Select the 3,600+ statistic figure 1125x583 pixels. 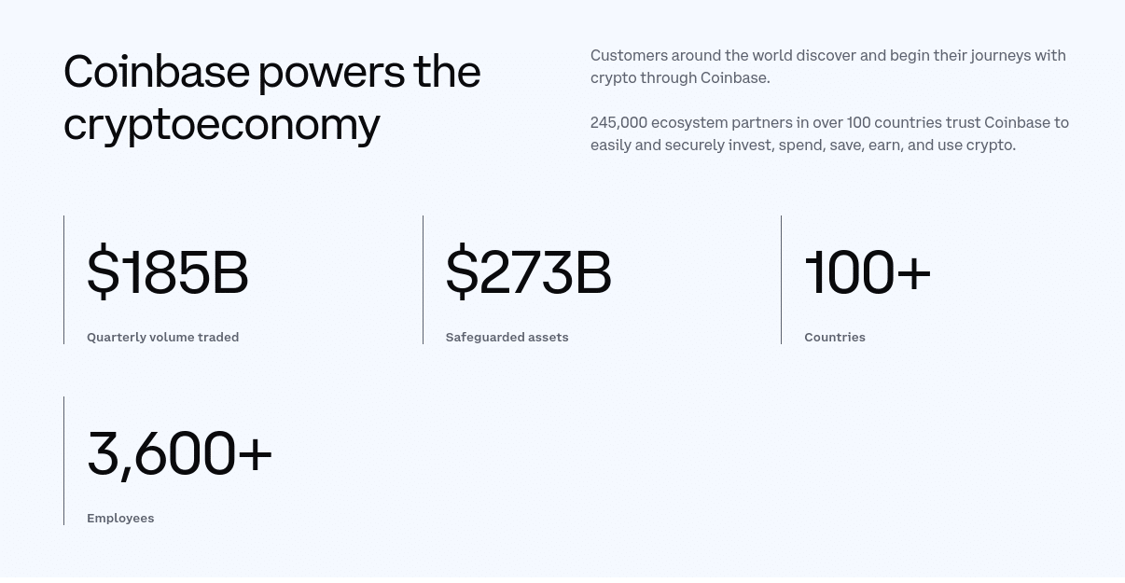click(x=179, y=453)
